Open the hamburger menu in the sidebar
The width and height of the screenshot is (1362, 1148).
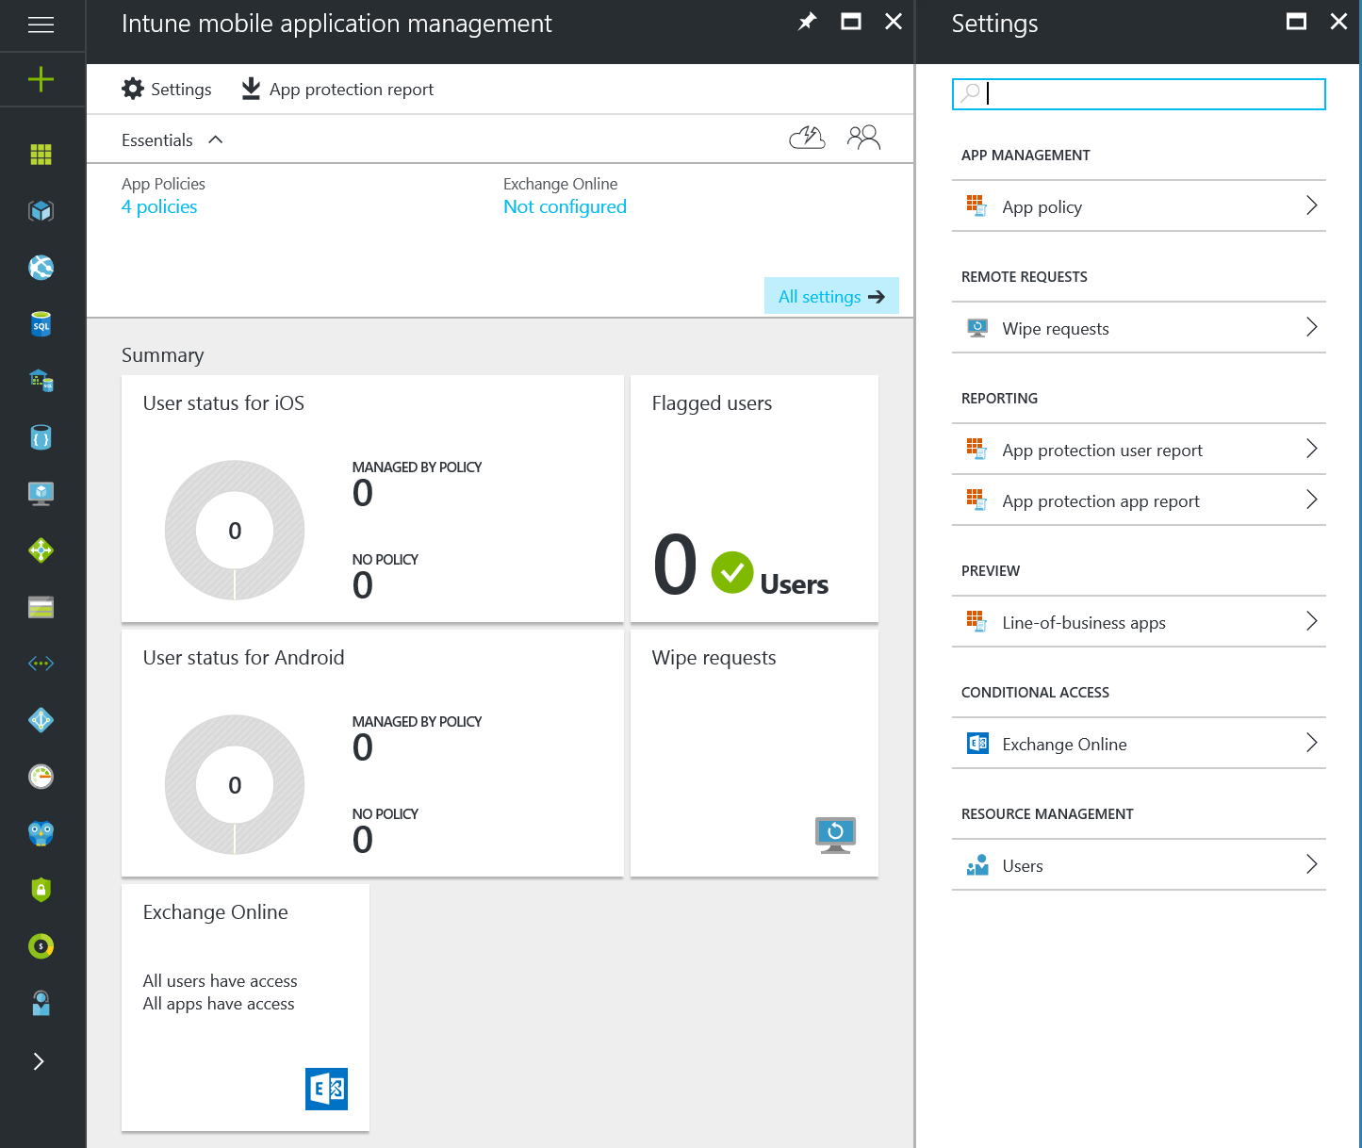(41, 25)
